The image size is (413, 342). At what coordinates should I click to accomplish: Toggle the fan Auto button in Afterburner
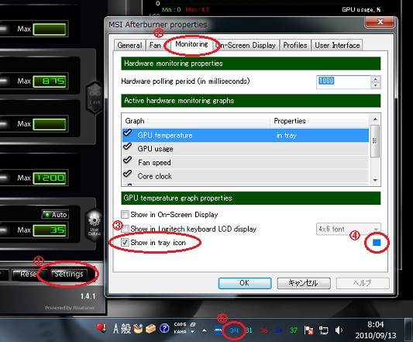(55, 215)
